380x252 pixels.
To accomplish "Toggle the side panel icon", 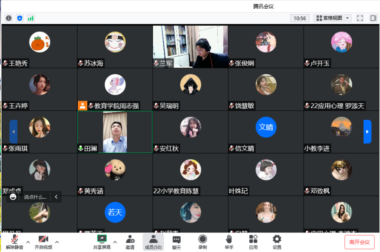I will [373, 18].
